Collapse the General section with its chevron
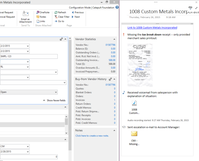This screenshot has width=199, height=161. tap(65, 39)
